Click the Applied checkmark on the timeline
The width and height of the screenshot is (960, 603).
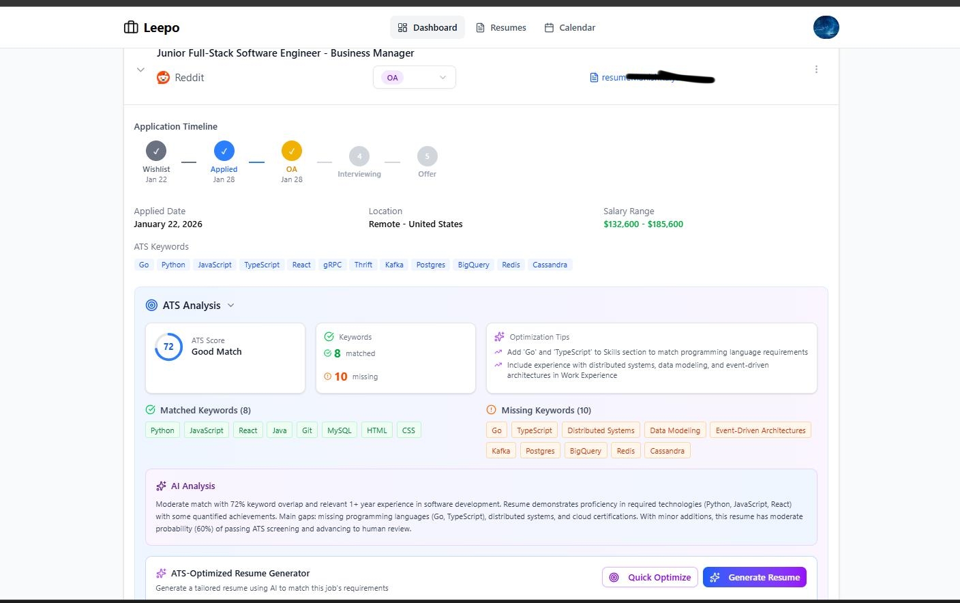tap(224, 151)
